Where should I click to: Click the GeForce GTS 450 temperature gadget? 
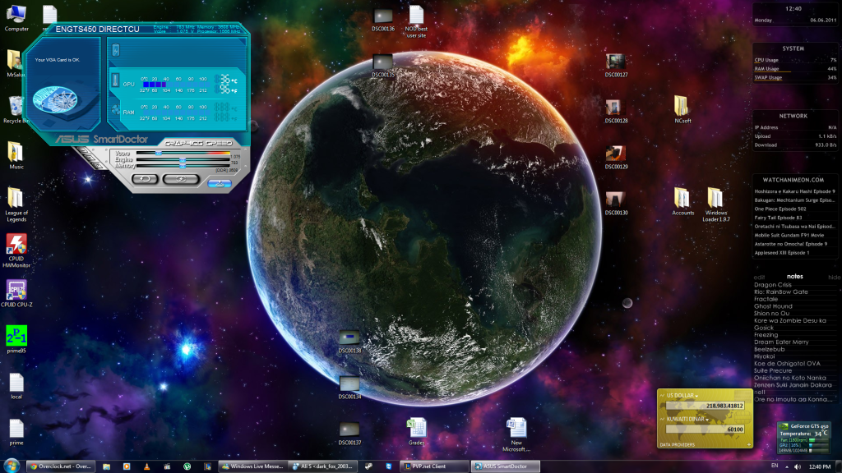pos(804,439)
